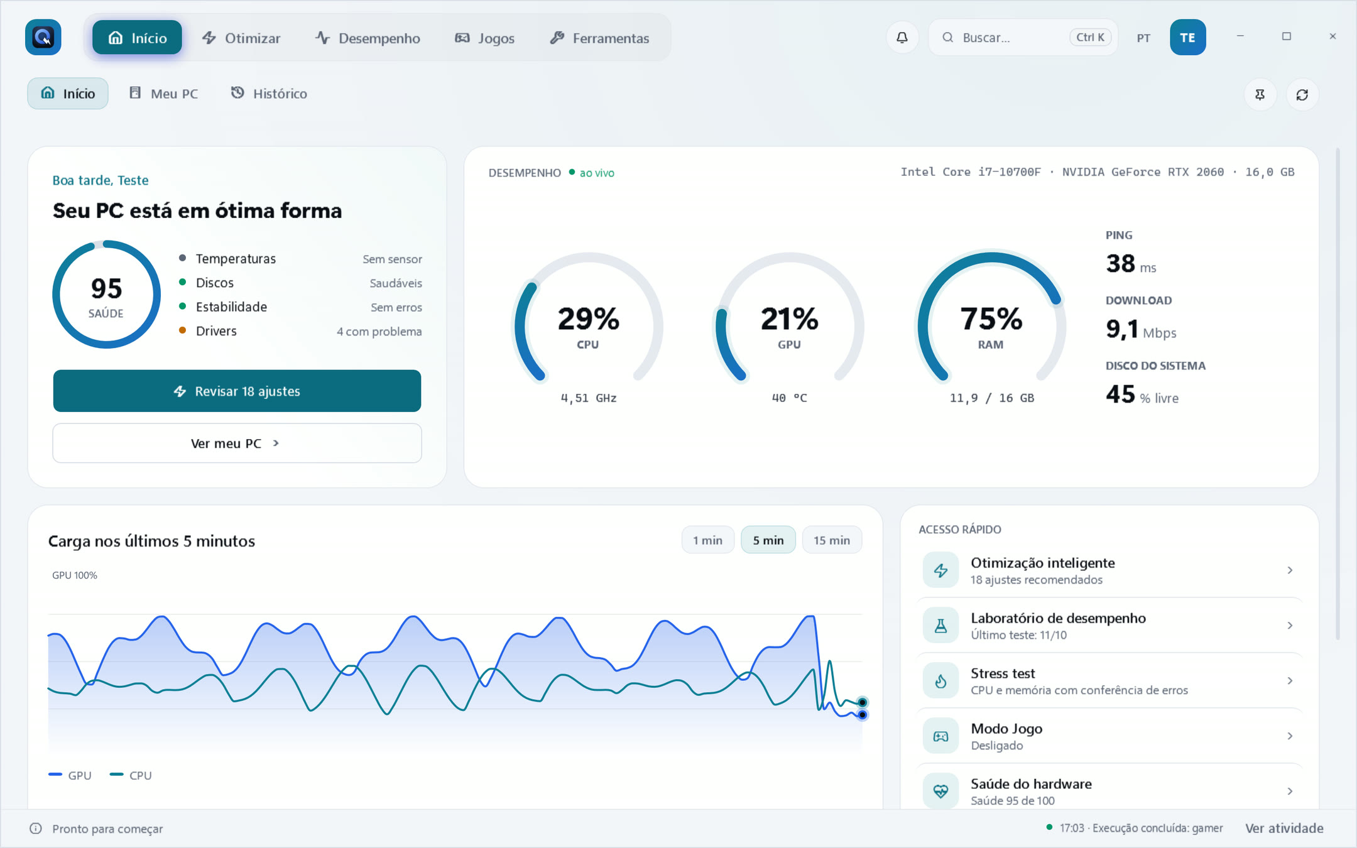Expand Otimização inteligente chevron
This screenshot has height=848, width=1357.
coord(1290,570)
